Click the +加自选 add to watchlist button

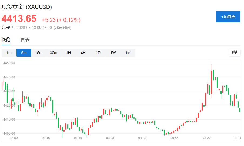228,17
